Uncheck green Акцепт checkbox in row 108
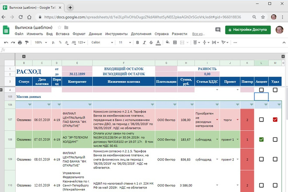The image size is (288, 192). pos(261,140)
